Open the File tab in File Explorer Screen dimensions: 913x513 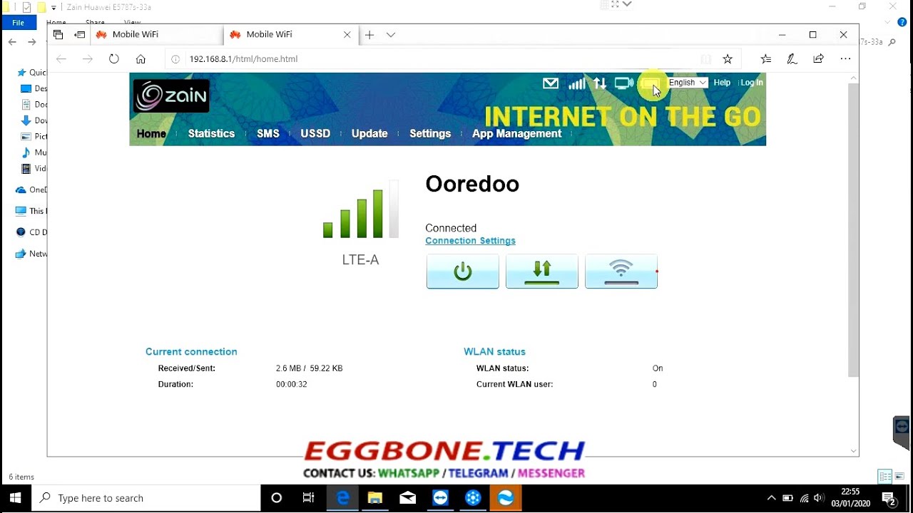tap(18, 23)
